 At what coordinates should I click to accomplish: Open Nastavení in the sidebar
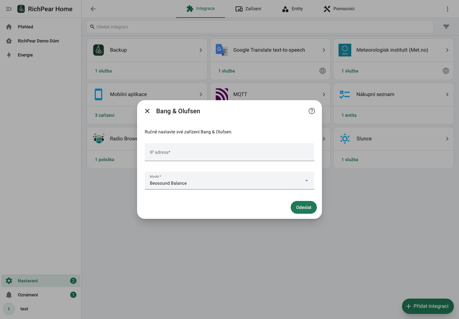41,281
